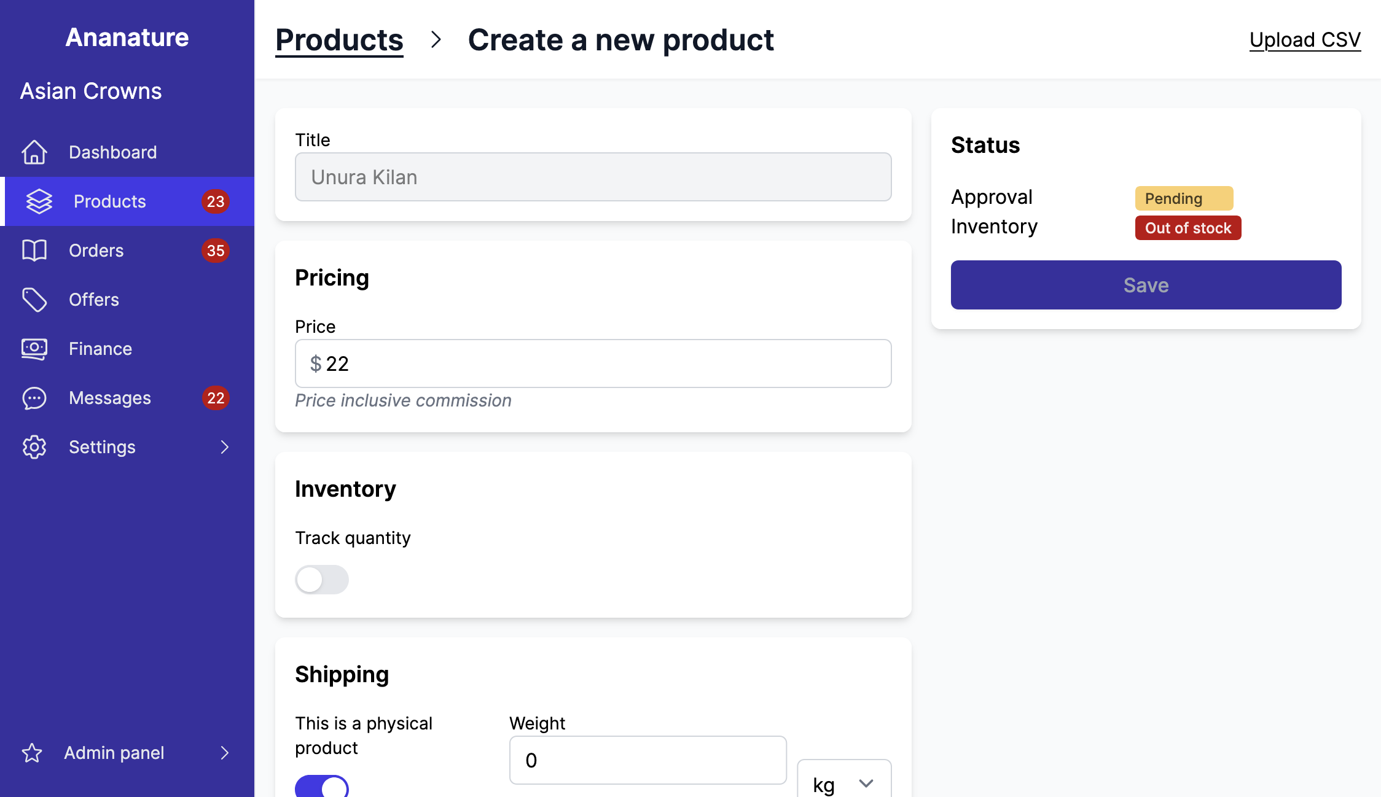Click the Finance money icon
Screen dimensions: 1381x797
[34, 349]
